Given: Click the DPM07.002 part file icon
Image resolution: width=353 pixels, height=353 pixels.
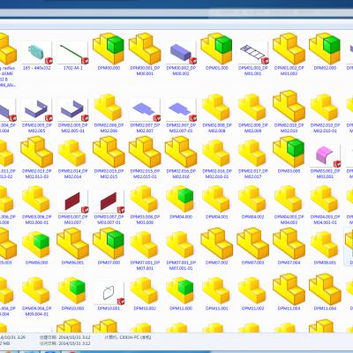Looking at the screenshot, I should tap(217, 244).
